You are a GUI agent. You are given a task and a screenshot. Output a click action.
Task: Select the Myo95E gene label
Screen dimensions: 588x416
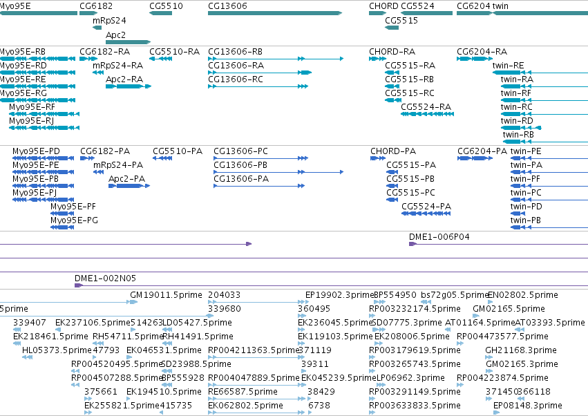[15, 6]
